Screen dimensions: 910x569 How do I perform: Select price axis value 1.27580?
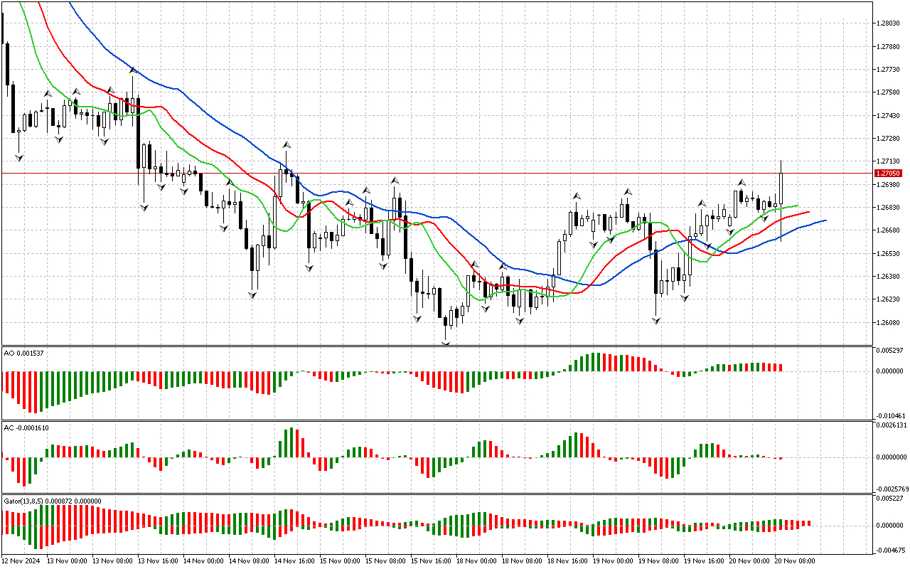point(889,92)
